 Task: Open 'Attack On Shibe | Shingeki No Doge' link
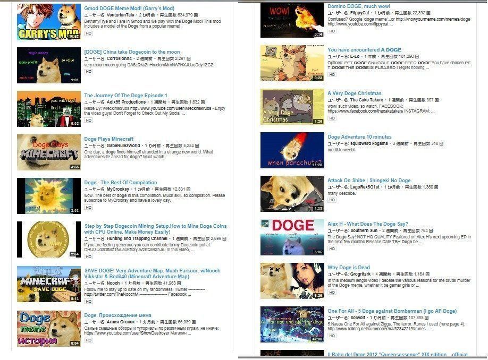pos(369,181)
